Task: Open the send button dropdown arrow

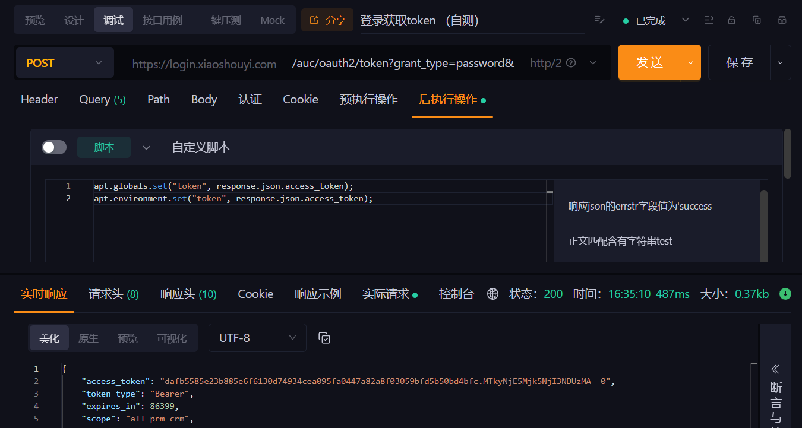Action: click(x=690, y=62)
